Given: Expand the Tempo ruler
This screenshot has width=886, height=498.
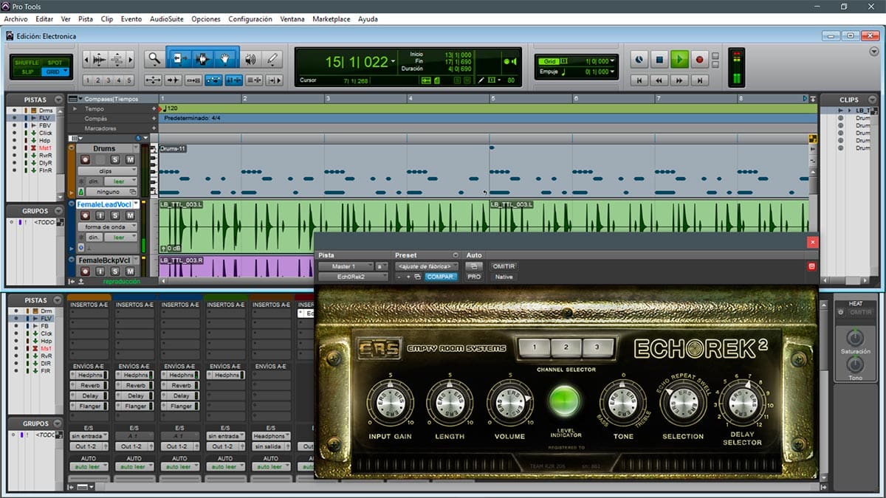Looking at the screenshot, I should (74, 108).
